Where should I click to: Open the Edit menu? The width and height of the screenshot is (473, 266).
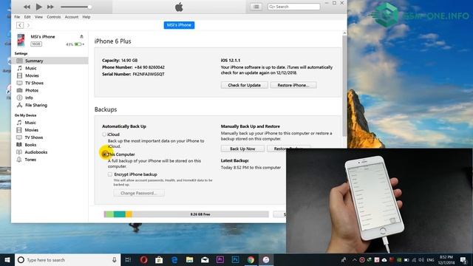(27, 17)
